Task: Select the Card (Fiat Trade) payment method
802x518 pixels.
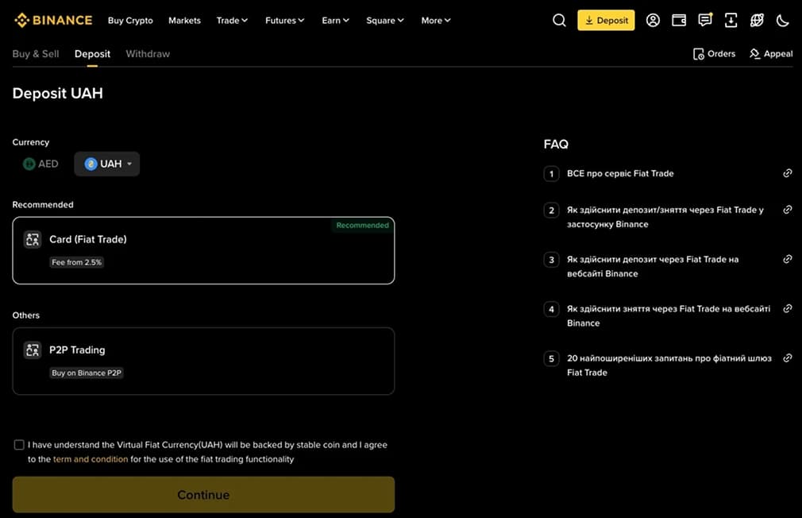Action: click(203, 249)
